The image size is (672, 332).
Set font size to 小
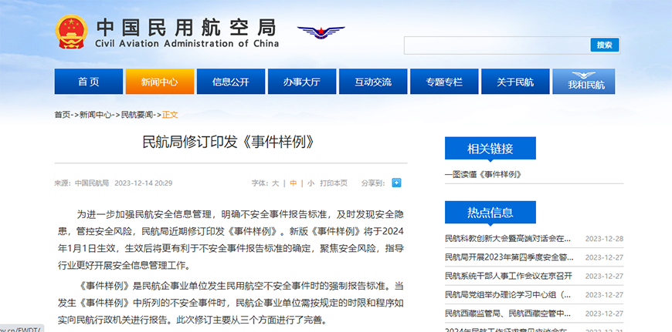(311, 183)
